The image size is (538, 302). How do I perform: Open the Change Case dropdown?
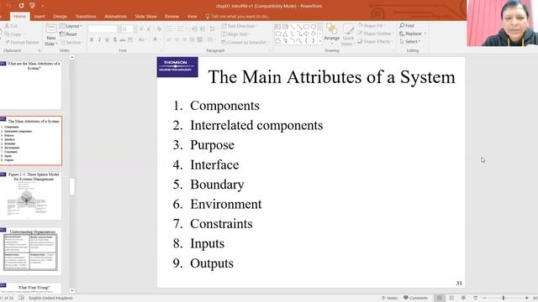point(142,40)
